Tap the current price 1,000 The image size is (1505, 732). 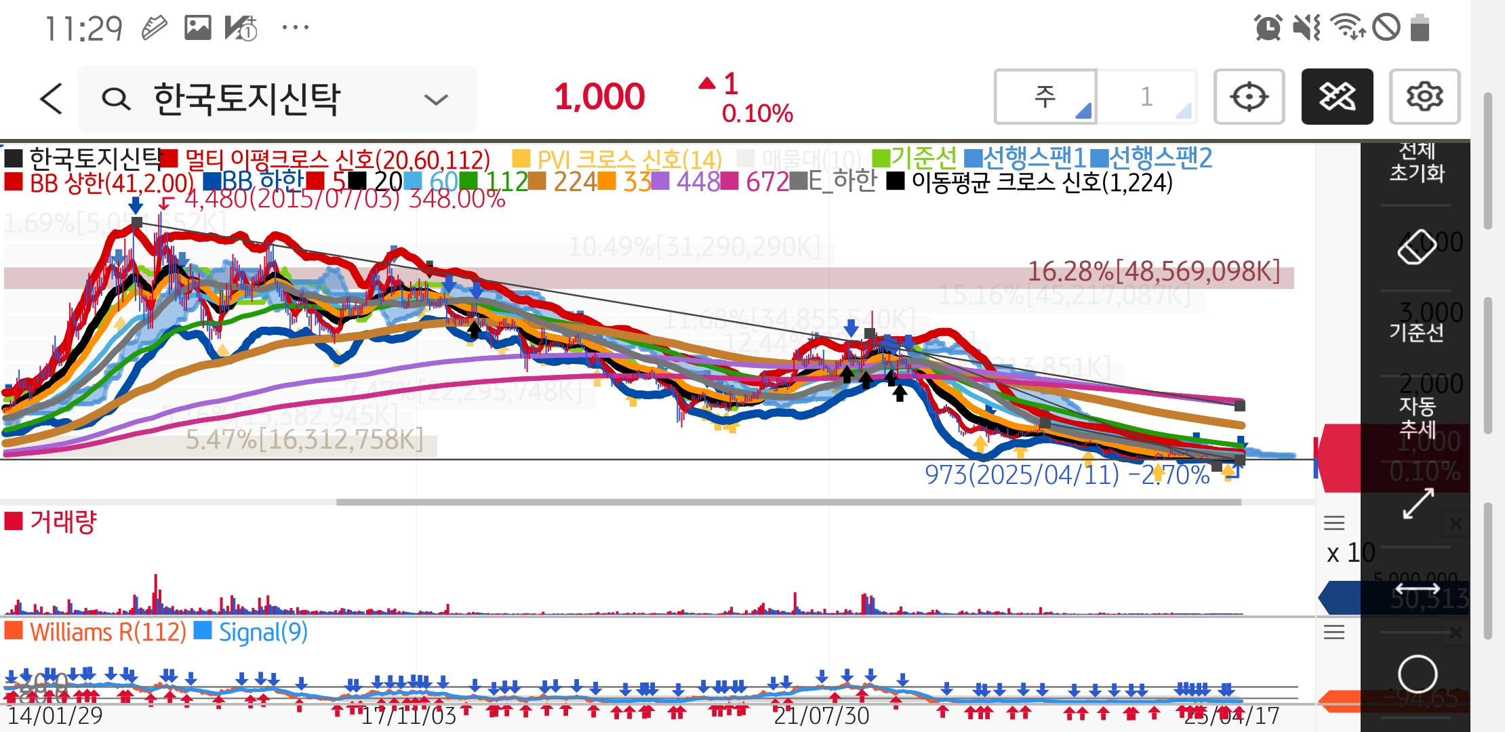point(599,96)
